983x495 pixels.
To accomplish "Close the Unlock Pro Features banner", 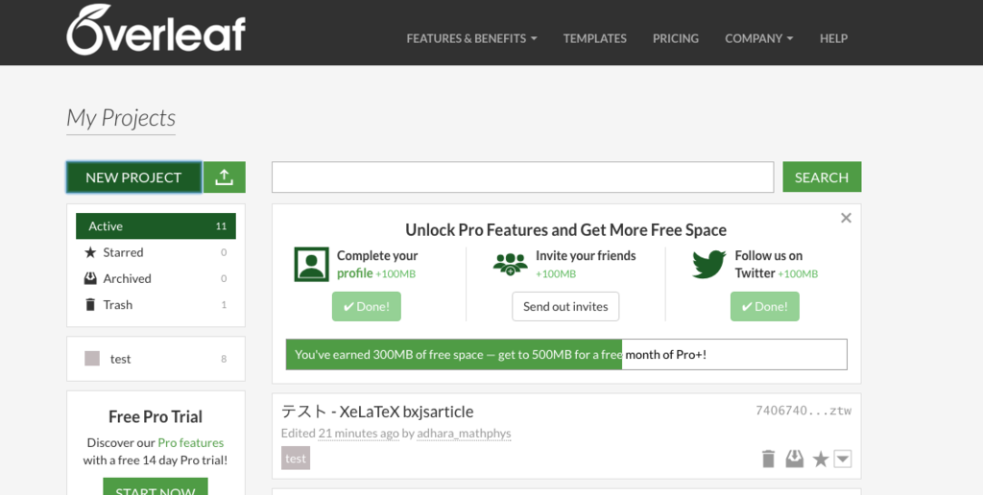I will pyautogui.click(x=847, y=218).
